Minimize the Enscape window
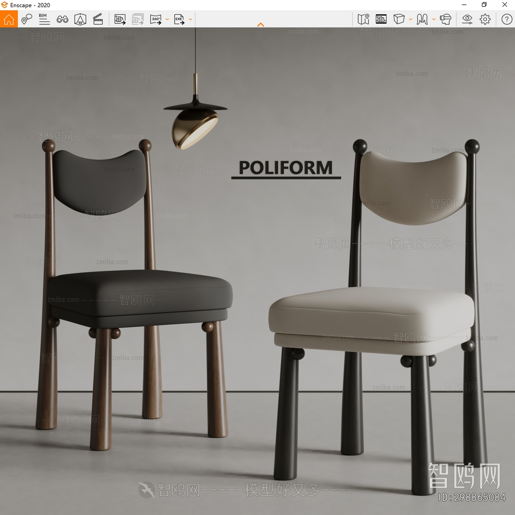 pyautogui.click(x=464, y=5)
